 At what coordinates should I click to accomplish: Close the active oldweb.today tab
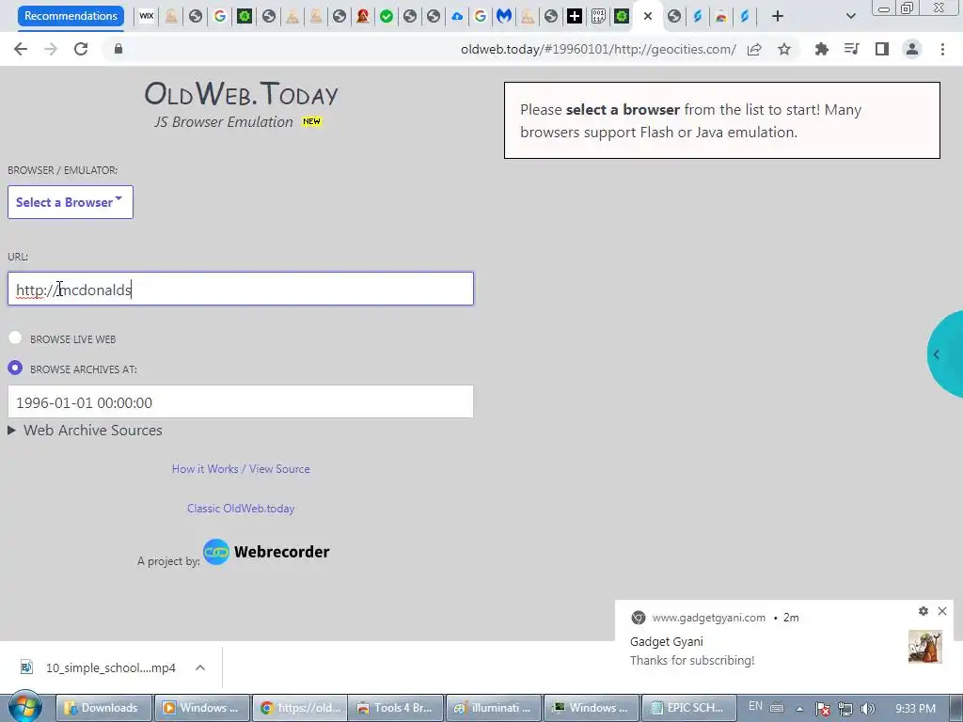click(x=647, y=17)
